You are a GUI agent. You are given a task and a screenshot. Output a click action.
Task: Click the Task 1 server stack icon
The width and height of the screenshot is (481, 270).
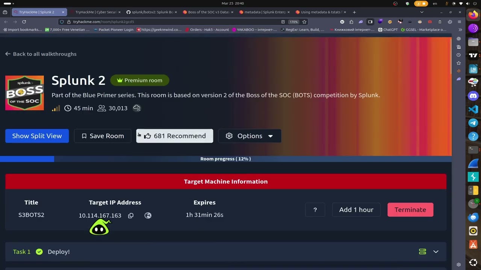tap(422, 252)
